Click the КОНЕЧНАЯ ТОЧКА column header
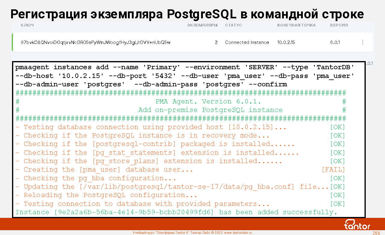The height and width of the screenshot is (235, 385). (x=296, y=25)
